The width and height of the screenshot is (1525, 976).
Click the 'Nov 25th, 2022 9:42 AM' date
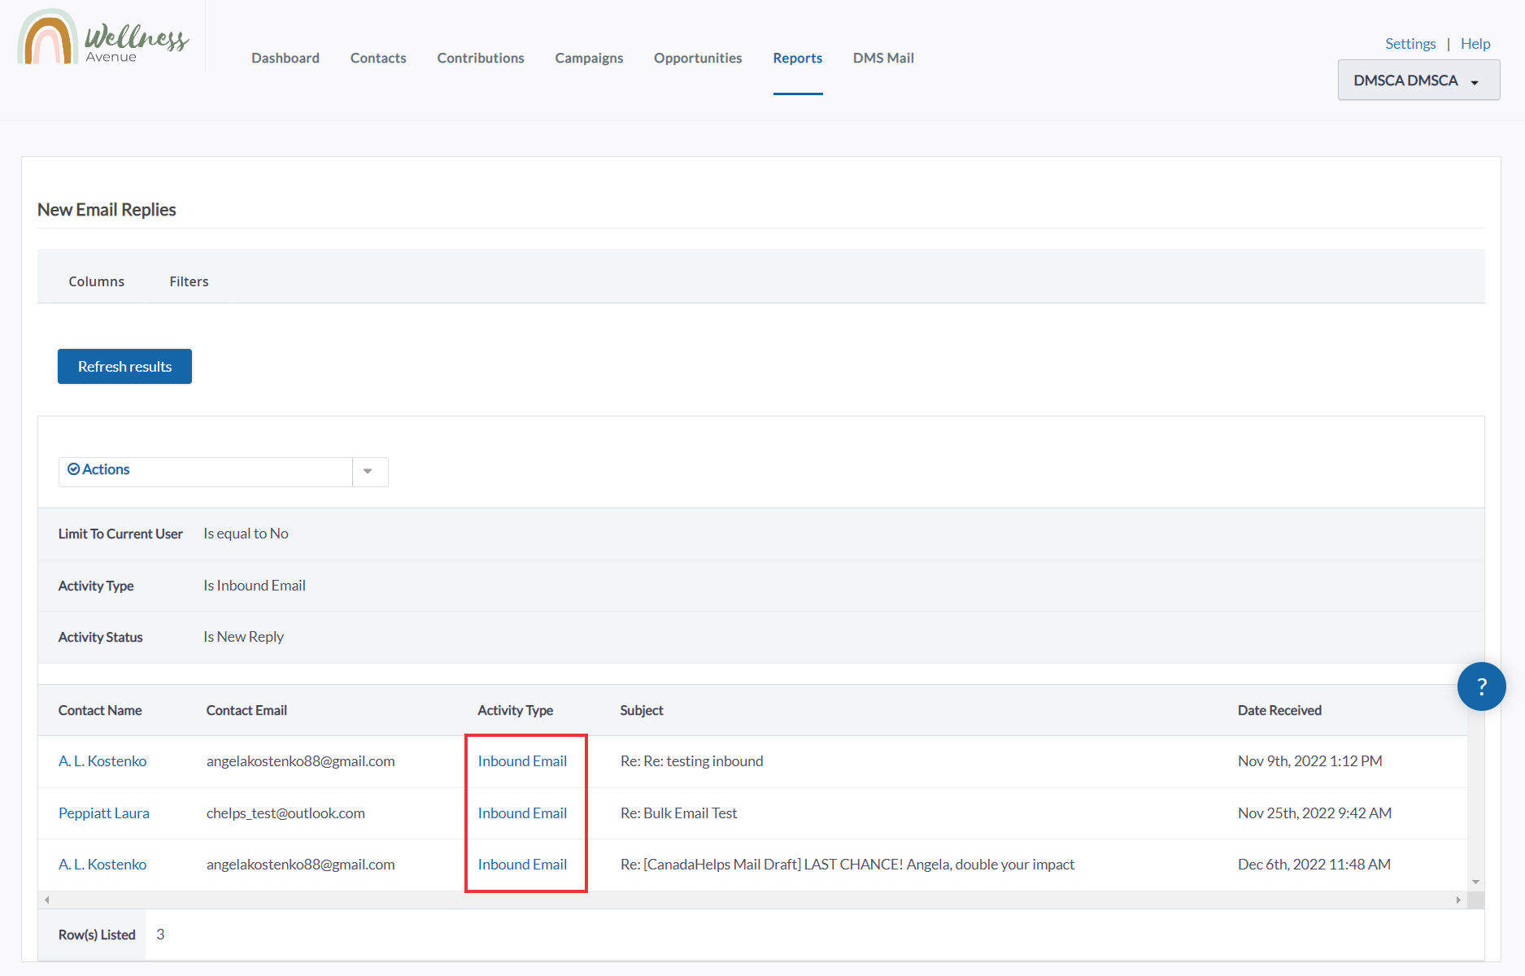click(1314, 813)
